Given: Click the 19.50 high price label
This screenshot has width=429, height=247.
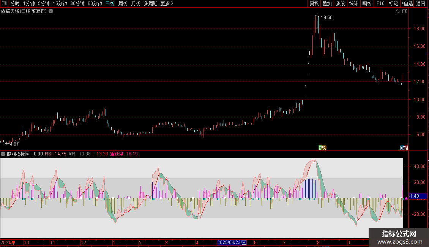Looking at the screenshot, I should tap(326, 17).
